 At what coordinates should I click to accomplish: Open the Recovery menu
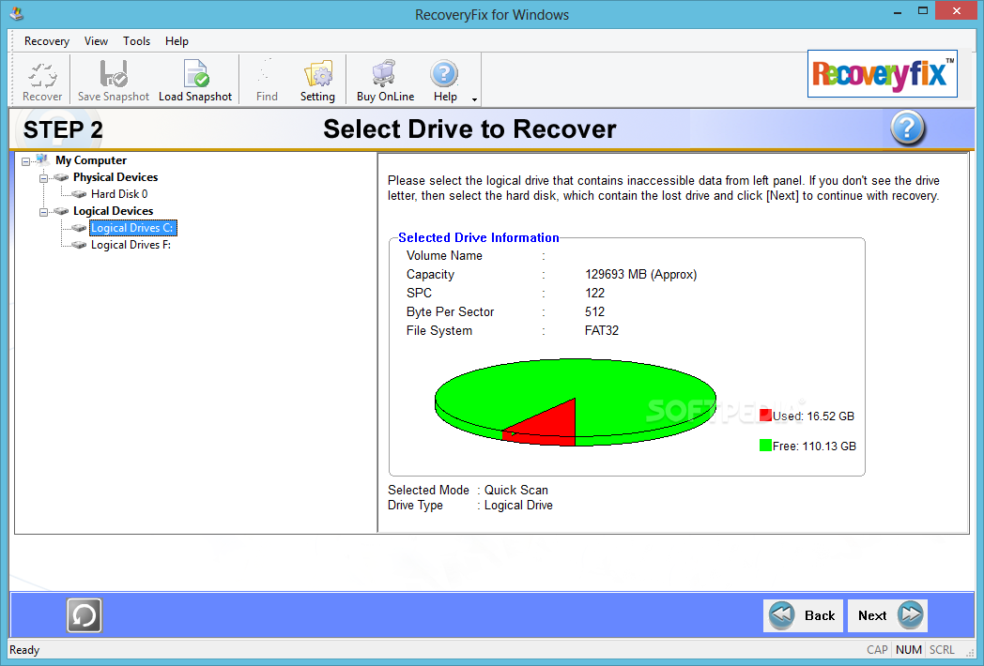[46, 41]
